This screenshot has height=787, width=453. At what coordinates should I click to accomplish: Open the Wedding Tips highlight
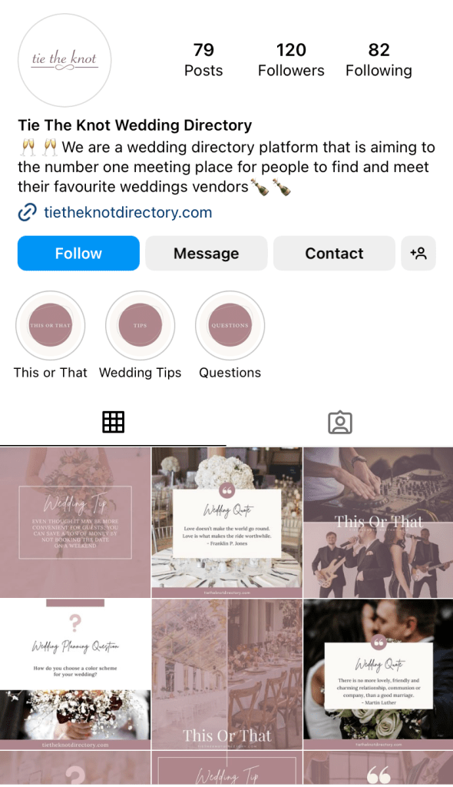tap(140, 325)
